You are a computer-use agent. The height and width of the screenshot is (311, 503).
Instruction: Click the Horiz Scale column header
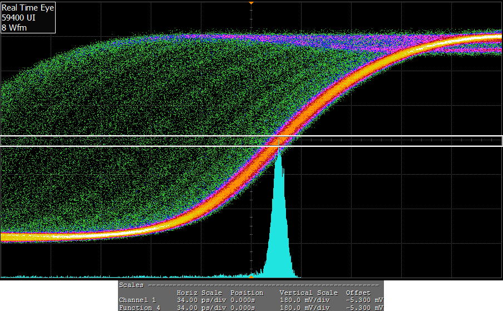pos(199,293)
